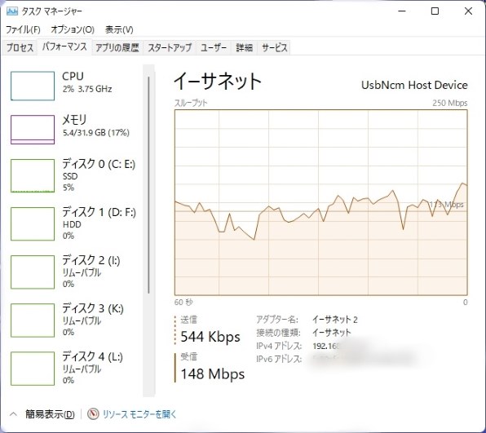Switch to the プロセス tab
486x433 pixels.
point(20,48)
